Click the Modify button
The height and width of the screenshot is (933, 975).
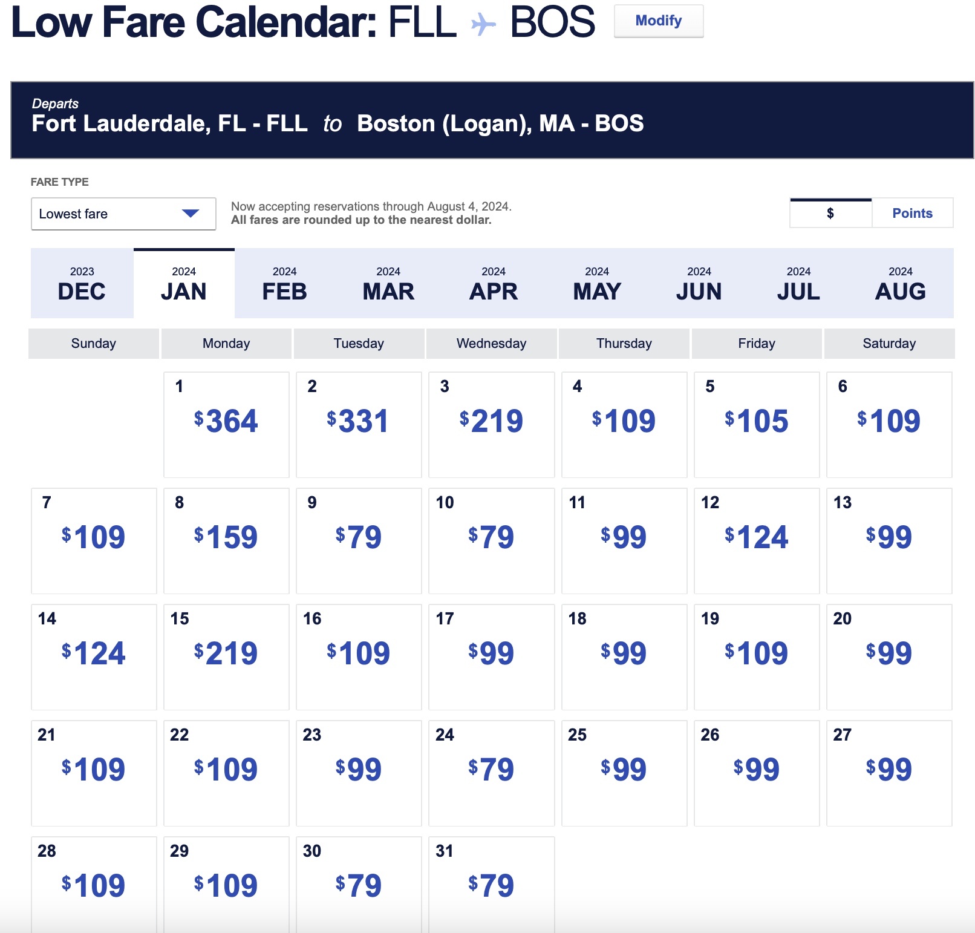658,21
